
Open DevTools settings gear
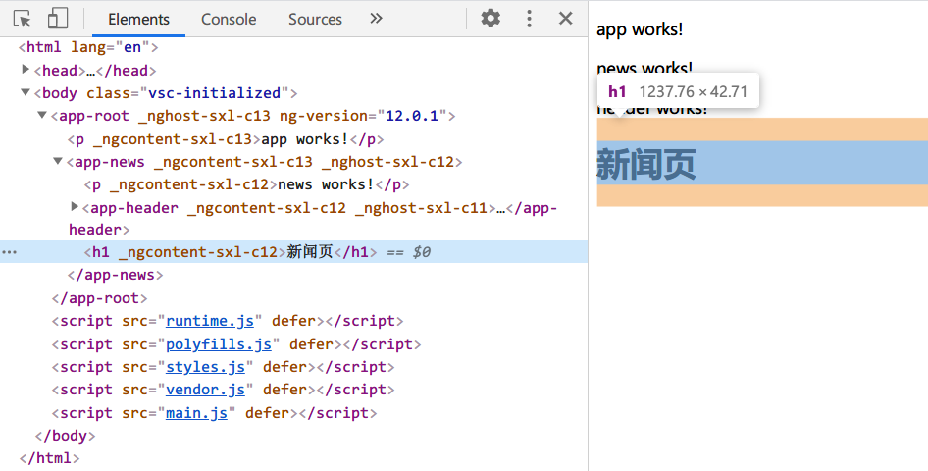pyautogui.click(x=490, y=19)
